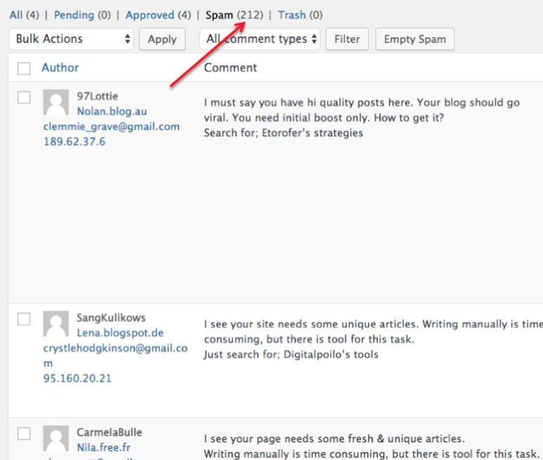Open the All (4) comments view

pyautogui.click(x=25, y=15)
